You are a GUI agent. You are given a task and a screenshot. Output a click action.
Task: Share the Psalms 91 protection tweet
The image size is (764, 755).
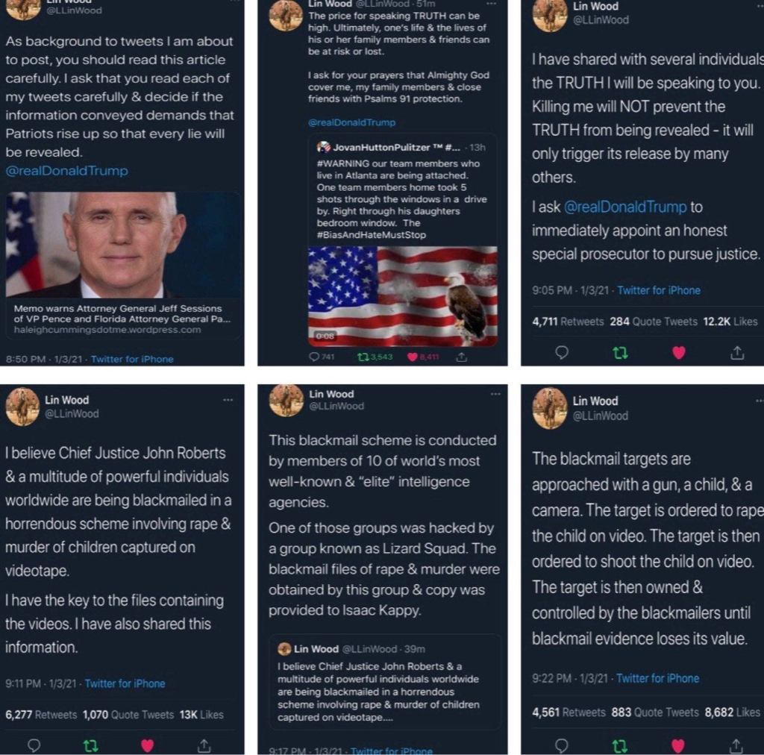(461, 357)
